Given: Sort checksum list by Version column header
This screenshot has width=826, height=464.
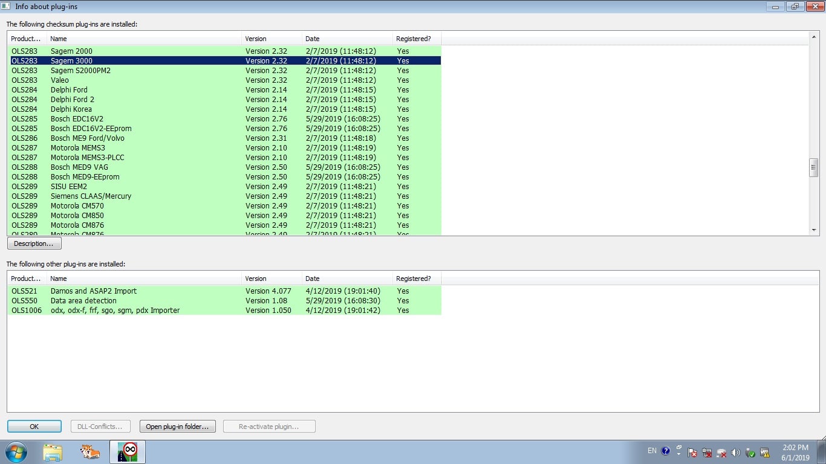Looking at the screenshot, I should tap(271, 39).
